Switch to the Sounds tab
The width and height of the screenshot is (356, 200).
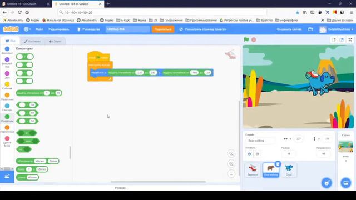point(55,41)
